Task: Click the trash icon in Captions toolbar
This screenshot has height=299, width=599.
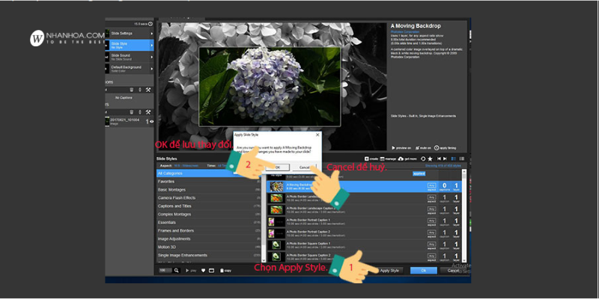Action: pyautogui.click(x=132, y=90)
